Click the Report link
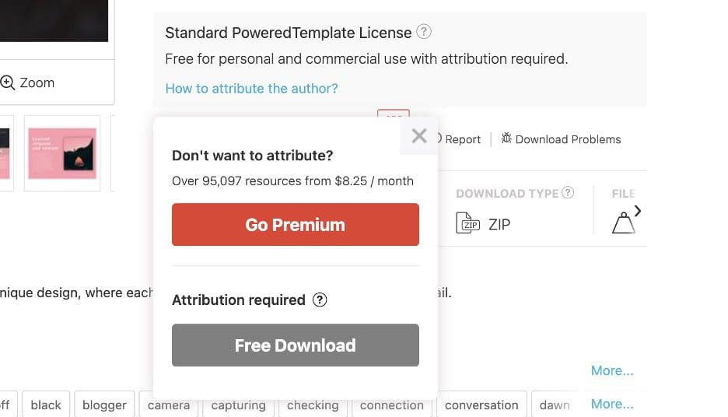This screenshot has height=417, width=728. [x=463, y=139]
